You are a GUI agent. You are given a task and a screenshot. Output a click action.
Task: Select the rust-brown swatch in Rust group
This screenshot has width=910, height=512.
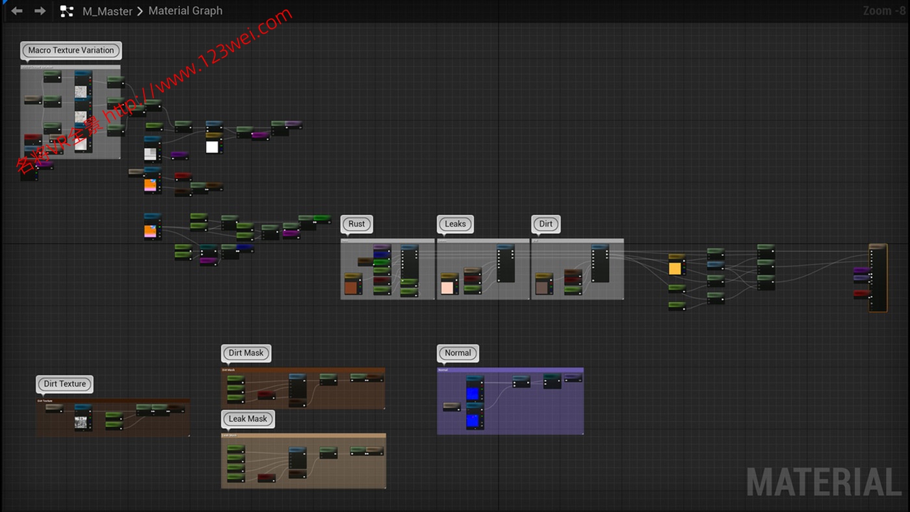tap(352, 287)
